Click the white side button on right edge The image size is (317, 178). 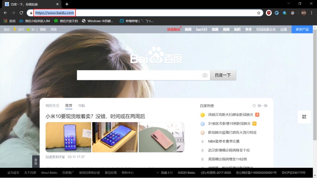(304, 116)
